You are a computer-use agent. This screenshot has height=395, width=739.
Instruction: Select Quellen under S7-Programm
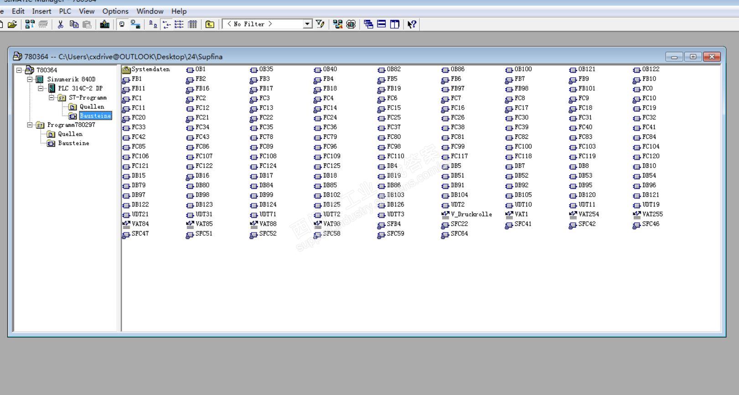click(92, 106)
